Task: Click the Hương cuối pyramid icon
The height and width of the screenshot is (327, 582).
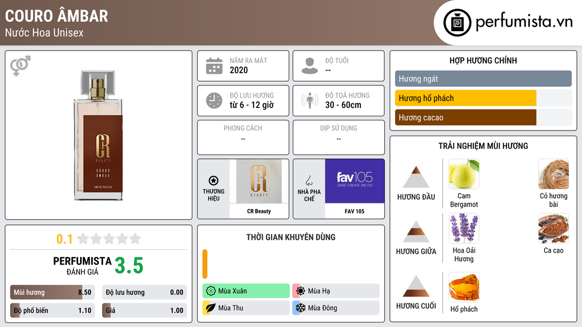Action: pyautogui.click(x=416, y=286)
